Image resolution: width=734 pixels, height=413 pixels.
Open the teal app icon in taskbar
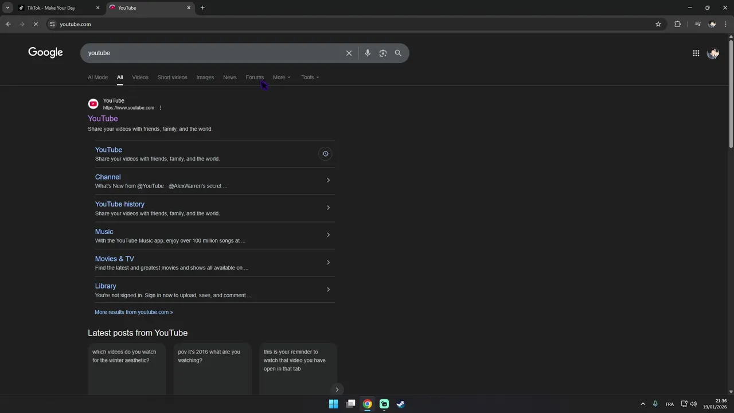[384, 404]
